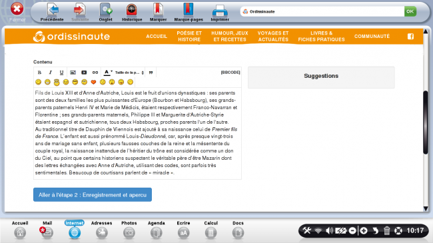Print the page with Imprimer

[220, 13]
